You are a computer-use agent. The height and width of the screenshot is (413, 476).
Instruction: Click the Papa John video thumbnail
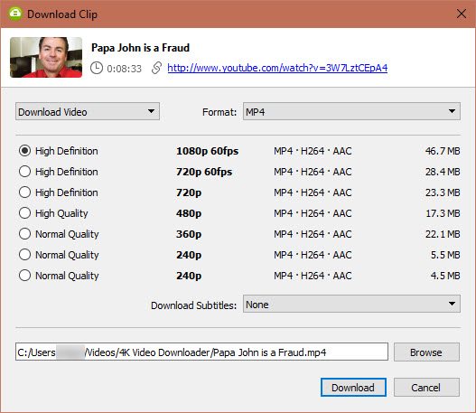(46, 58)
